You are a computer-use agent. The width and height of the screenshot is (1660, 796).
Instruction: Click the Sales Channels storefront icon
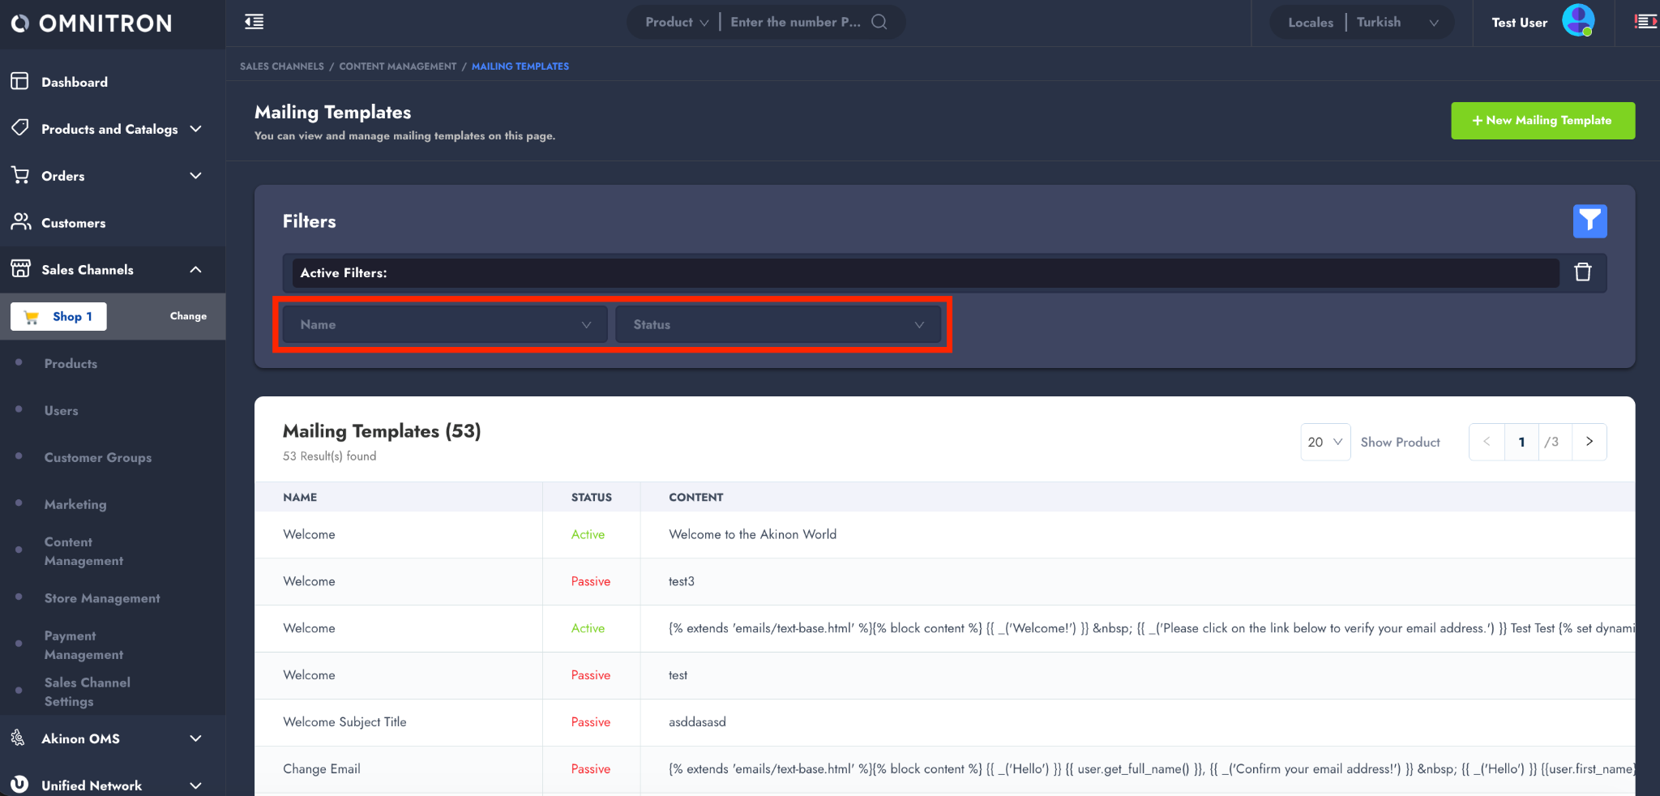[19, 268]
